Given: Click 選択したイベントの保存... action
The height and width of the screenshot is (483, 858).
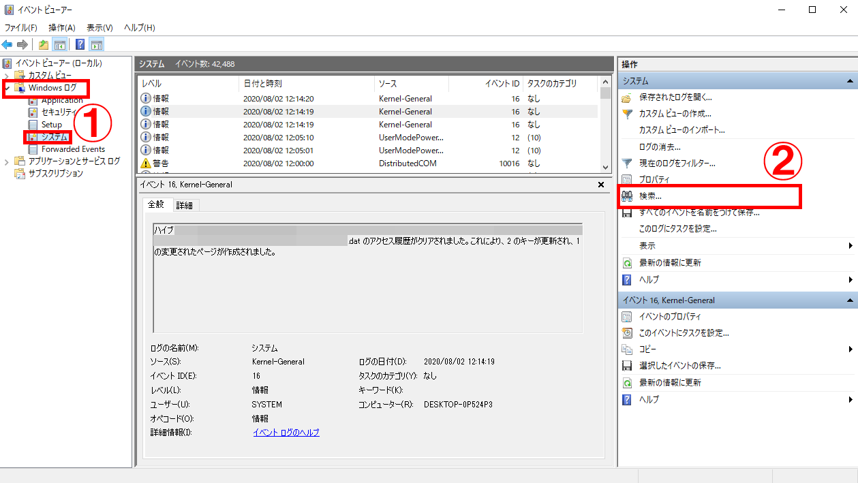Looking at the screenshot, I should [x=679, y=366].
